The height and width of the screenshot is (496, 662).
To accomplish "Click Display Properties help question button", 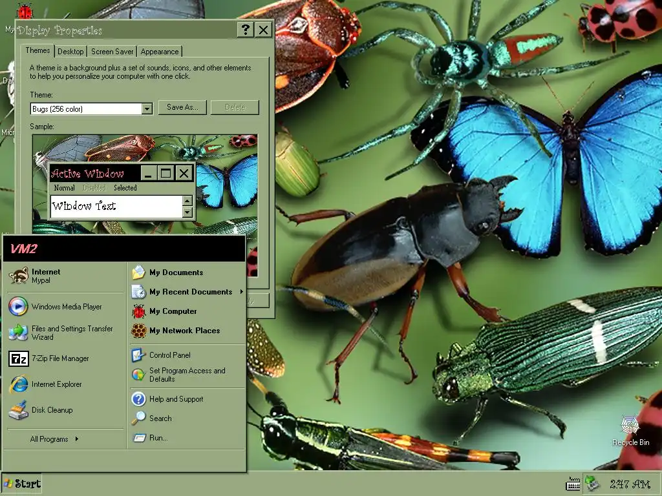I will pos(245,30).
